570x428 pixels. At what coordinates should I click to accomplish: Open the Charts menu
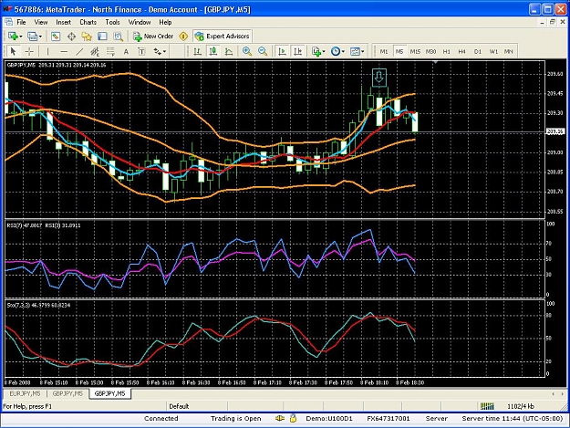point(88,22)
